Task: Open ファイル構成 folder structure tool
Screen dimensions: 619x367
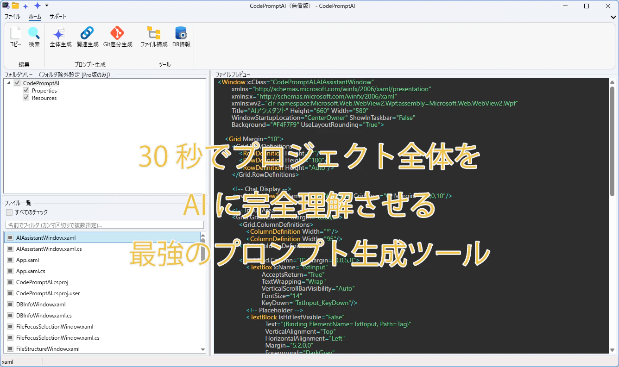Action: point(154,33)
